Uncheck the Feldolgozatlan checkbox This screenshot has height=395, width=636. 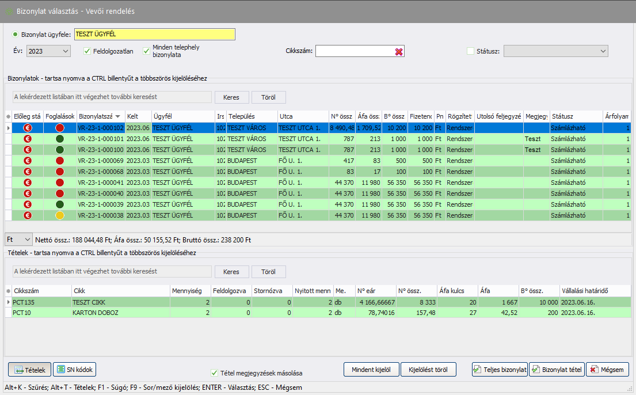pos(87,51)
